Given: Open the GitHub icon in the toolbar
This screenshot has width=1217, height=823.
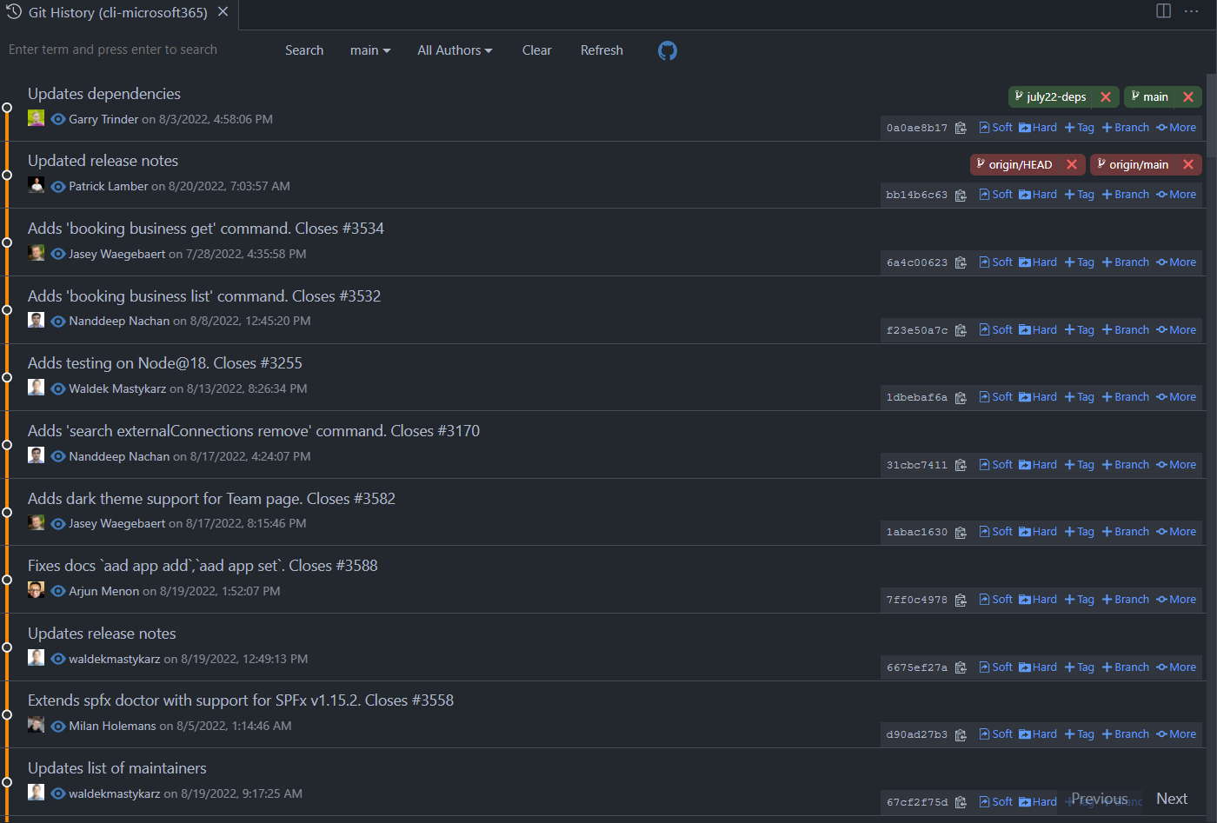Looking at the screenshot, I should [x=667, y=50].
